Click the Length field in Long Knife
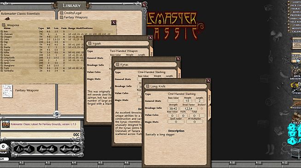This screenshot has height=168, width=301. click(199, 101)
